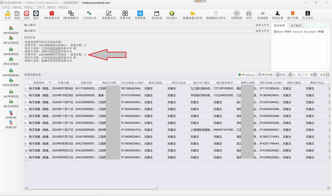
Task: Click the 开票日期 column header
Action: (63, 83)
